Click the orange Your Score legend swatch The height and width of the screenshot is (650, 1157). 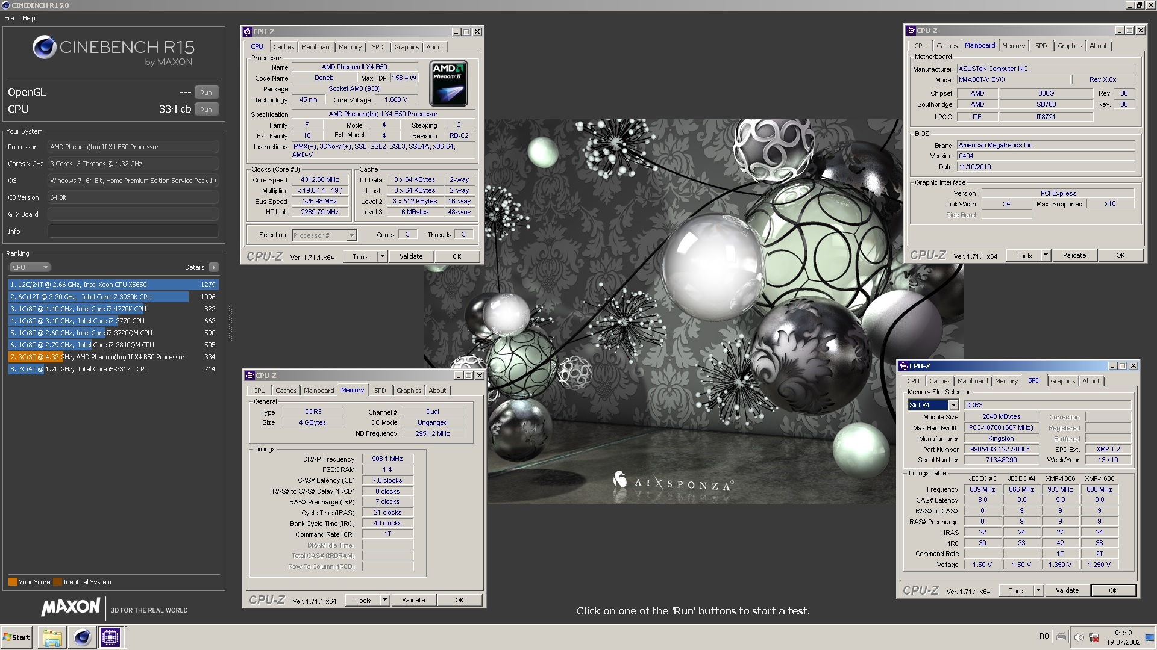[13, 582]
